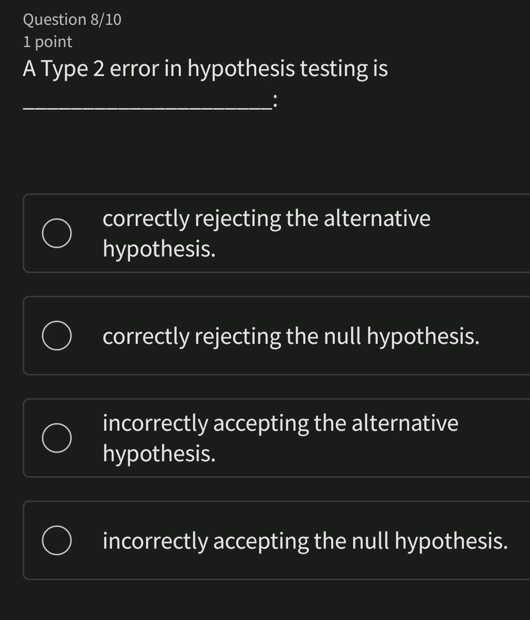Mark the answer about incorrectly accepting null hypothesis

coord(304,540)
